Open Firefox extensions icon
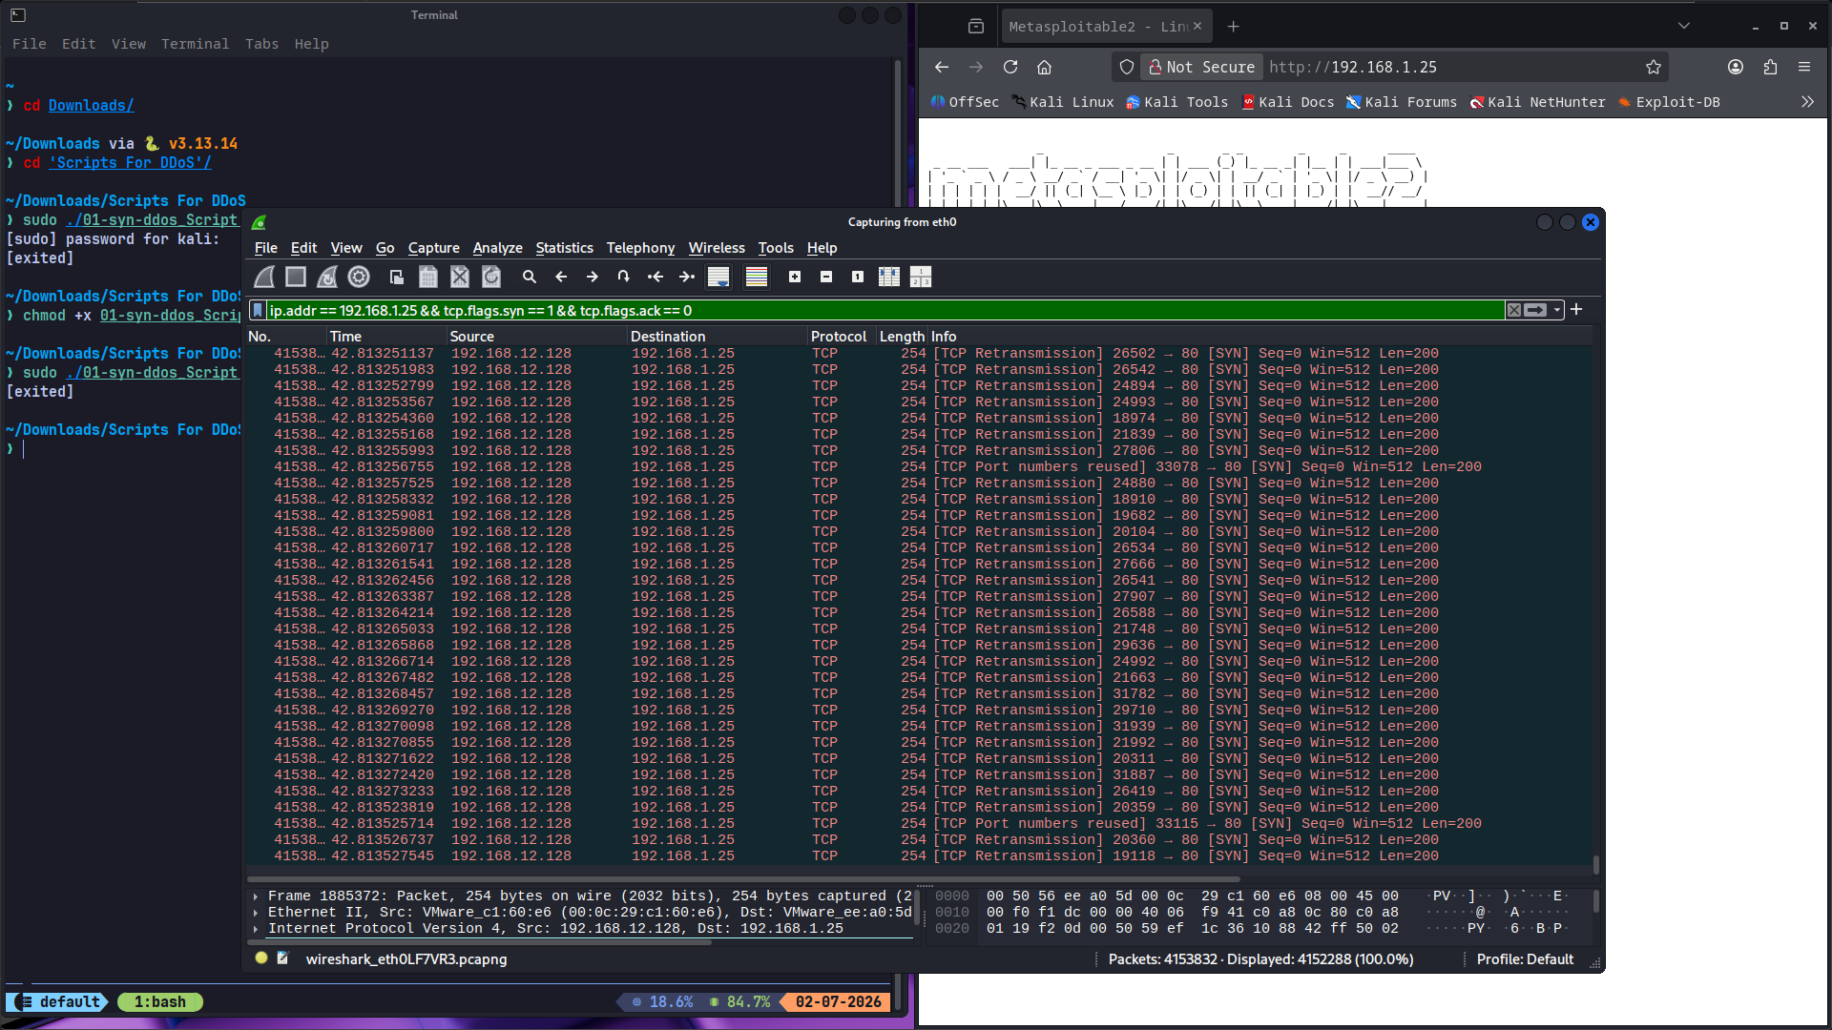1832x1030 pixels. pyautogui.click(x=1770, y=67)
